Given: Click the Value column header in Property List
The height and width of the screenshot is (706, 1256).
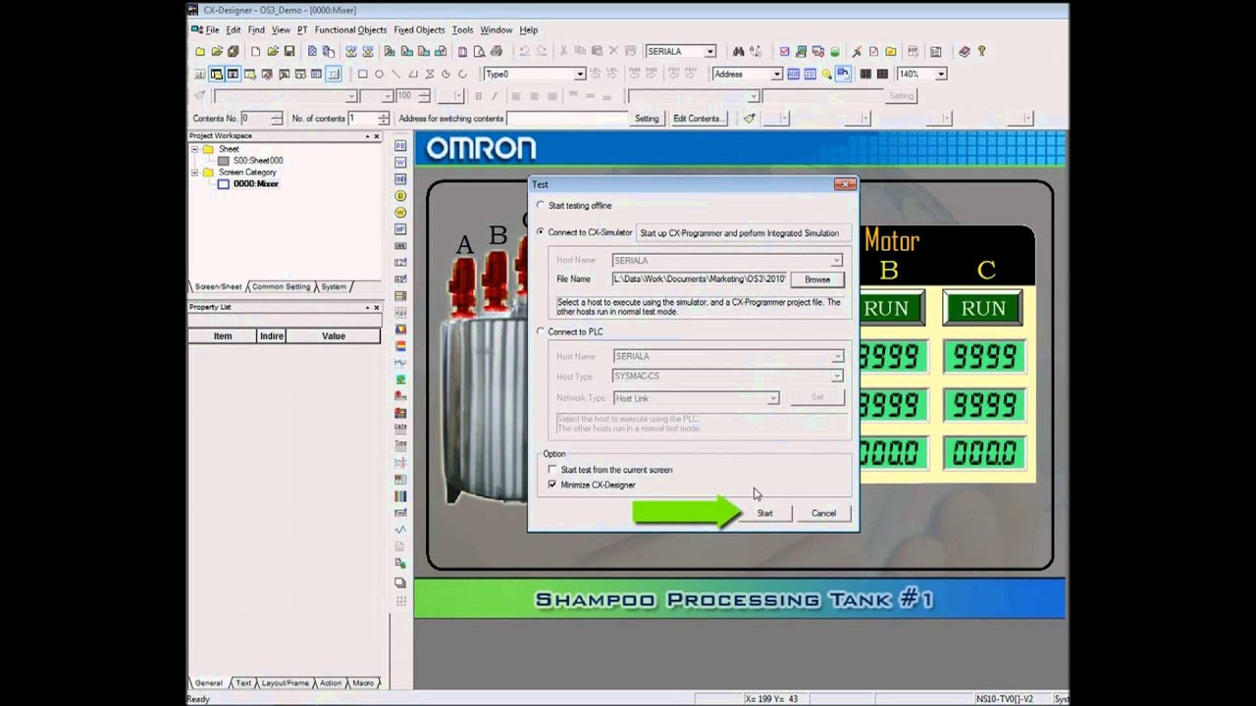Looking at the screenshot, I should pyautogui.click(x=334, y=336).
